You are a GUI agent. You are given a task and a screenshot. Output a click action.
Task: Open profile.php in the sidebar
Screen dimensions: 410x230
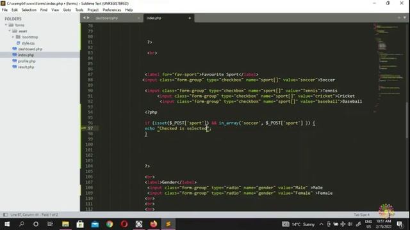click(27, 61)
